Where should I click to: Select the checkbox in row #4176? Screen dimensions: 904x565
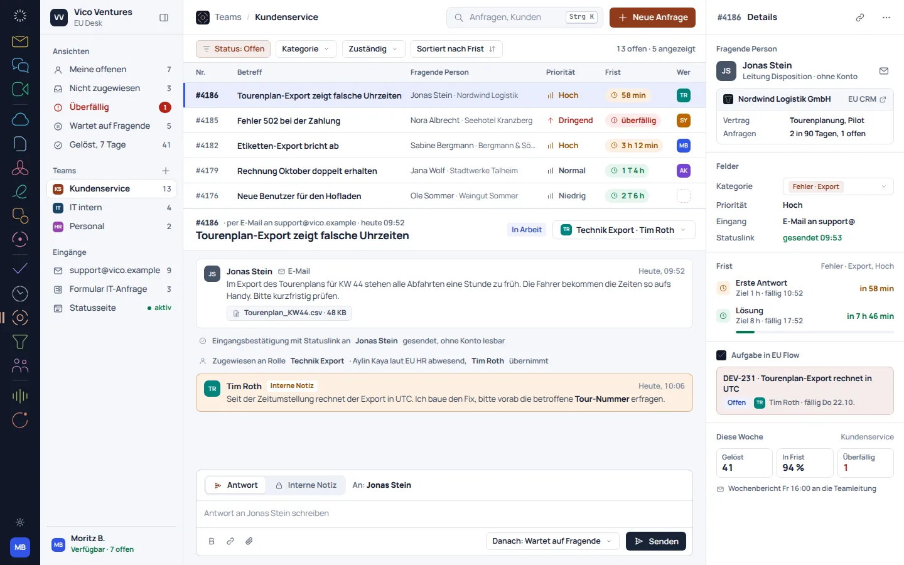[684, 196]
